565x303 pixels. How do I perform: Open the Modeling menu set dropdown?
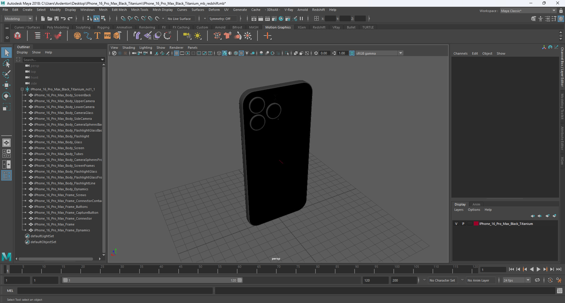(x=18, y=18)
